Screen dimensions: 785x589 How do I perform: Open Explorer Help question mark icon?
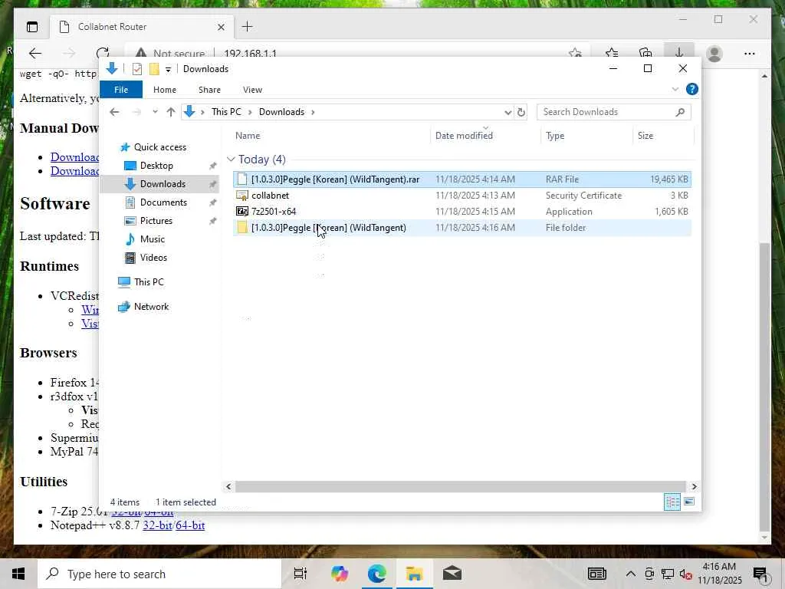coord(692,89)
